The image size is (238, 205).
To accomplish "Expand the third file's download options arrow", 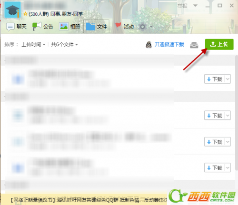I will click(228, 142).
